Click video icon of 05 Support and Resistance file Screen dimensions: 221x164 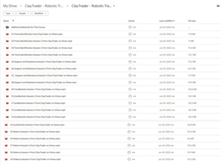coord(7,62)
